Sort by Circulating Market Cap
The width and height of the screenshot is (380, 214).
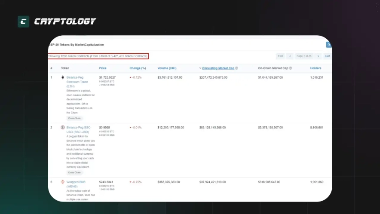pyautogui.click(x=218, y=68)
